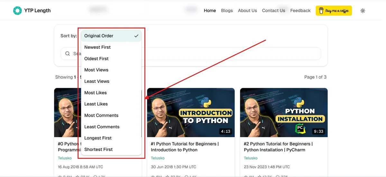386x177 pixels.
Task: Click Telusko channel under #2 video
Action: [251, 158]
